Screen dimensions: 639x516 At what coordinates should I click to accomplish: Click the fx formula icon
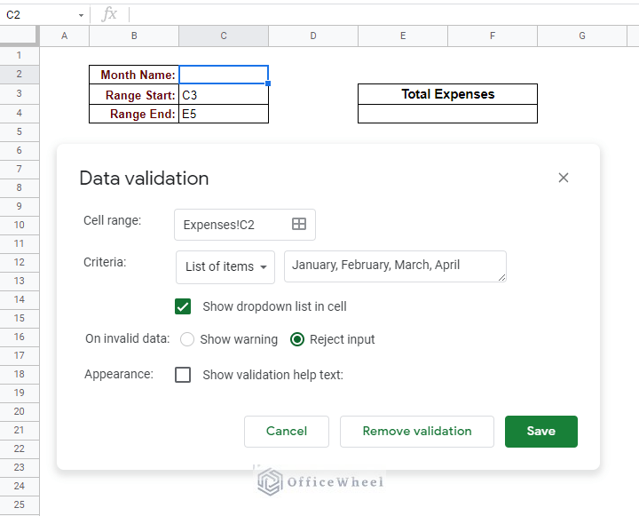(x=109, y=14)
